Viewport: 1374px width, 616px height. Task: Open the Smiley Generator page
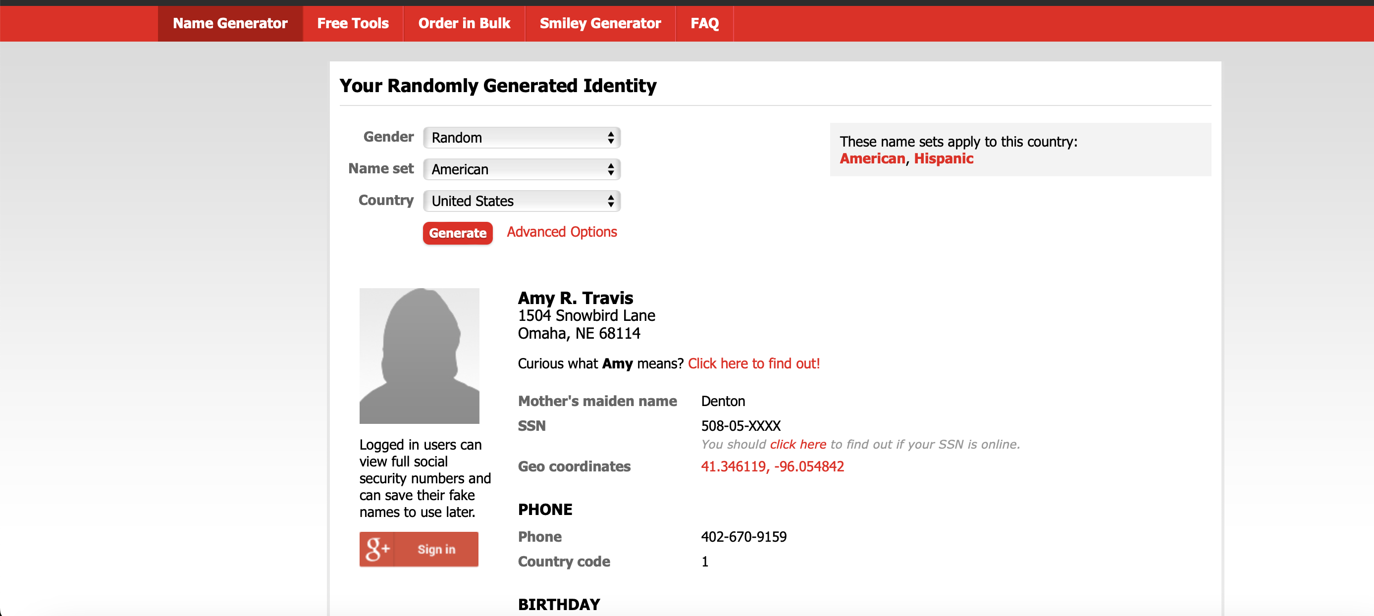(599, 23)
